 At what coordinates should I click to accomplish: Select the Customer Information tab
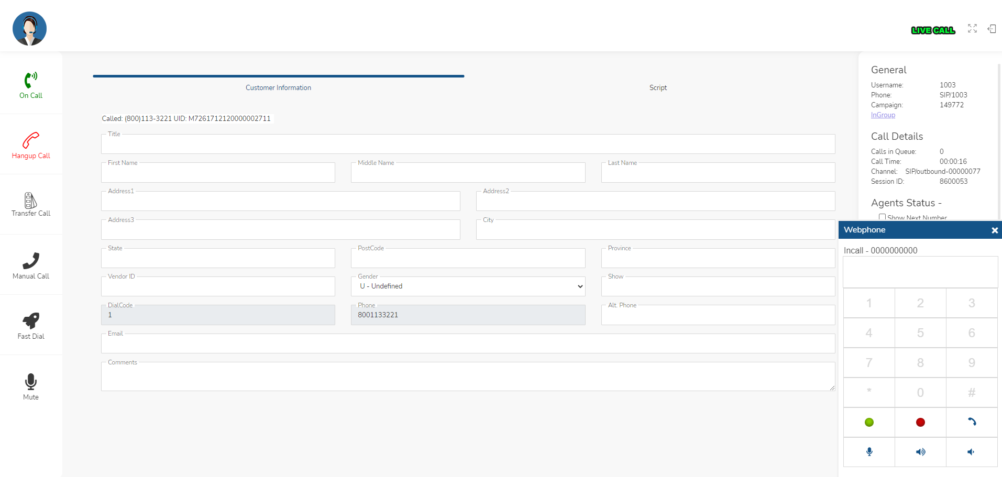coord(278,87)
